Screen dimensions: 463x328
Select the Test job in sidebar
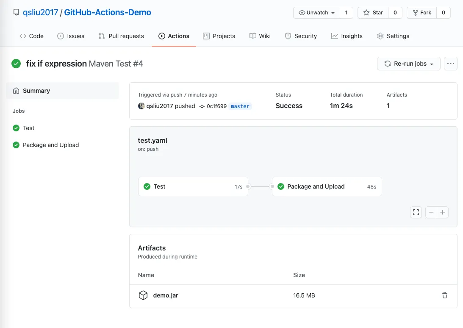pyautogui.click(x=28, y=128)
